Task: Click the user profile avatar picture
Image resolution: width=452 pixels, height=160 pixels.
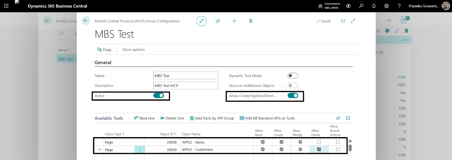Action: (x=446, y=6)
